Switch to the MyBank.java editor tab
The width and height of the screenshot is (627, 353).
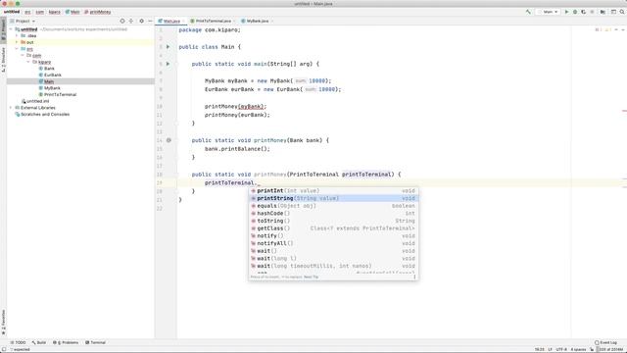[257, 21]
